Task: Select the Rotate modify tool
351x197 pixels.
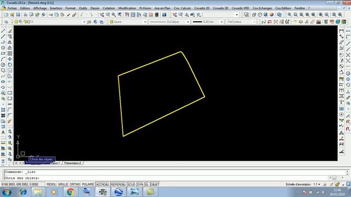Action: pyautogui.click(x=10, y=65)
